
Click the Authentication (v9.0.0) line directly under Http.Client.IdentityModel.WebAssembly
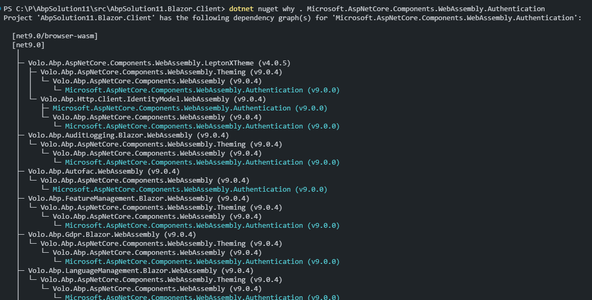pos(190,108)
